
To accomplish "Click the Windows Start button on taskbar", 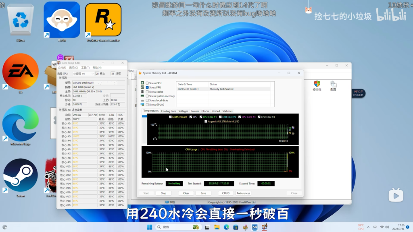I will pos(150,227).
